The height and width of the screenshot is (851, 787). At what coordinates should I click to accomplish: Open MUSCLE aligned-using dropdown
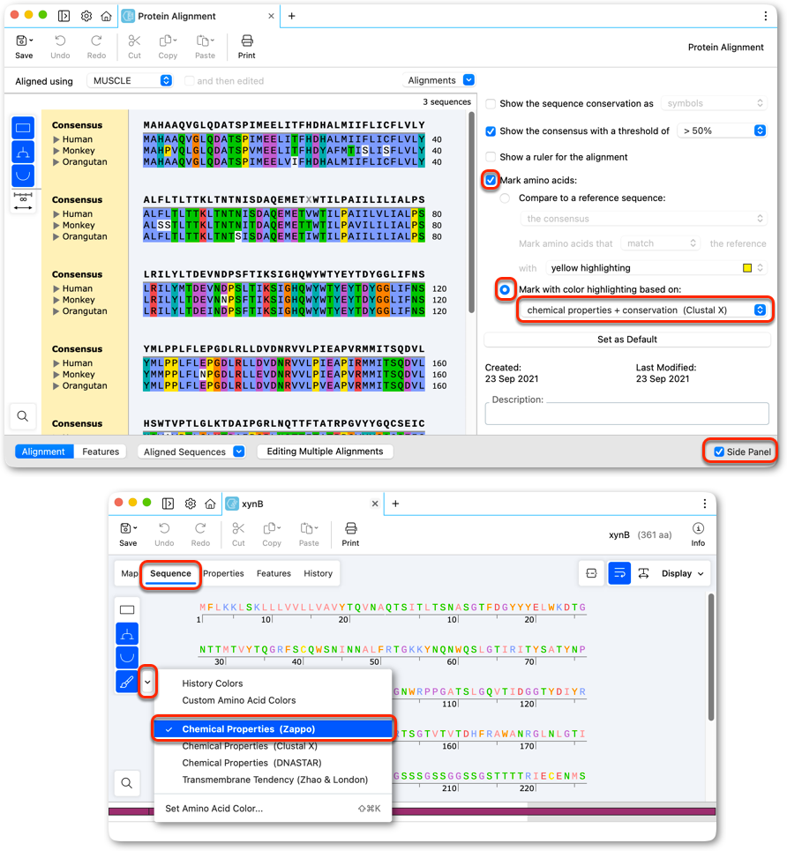130,80
